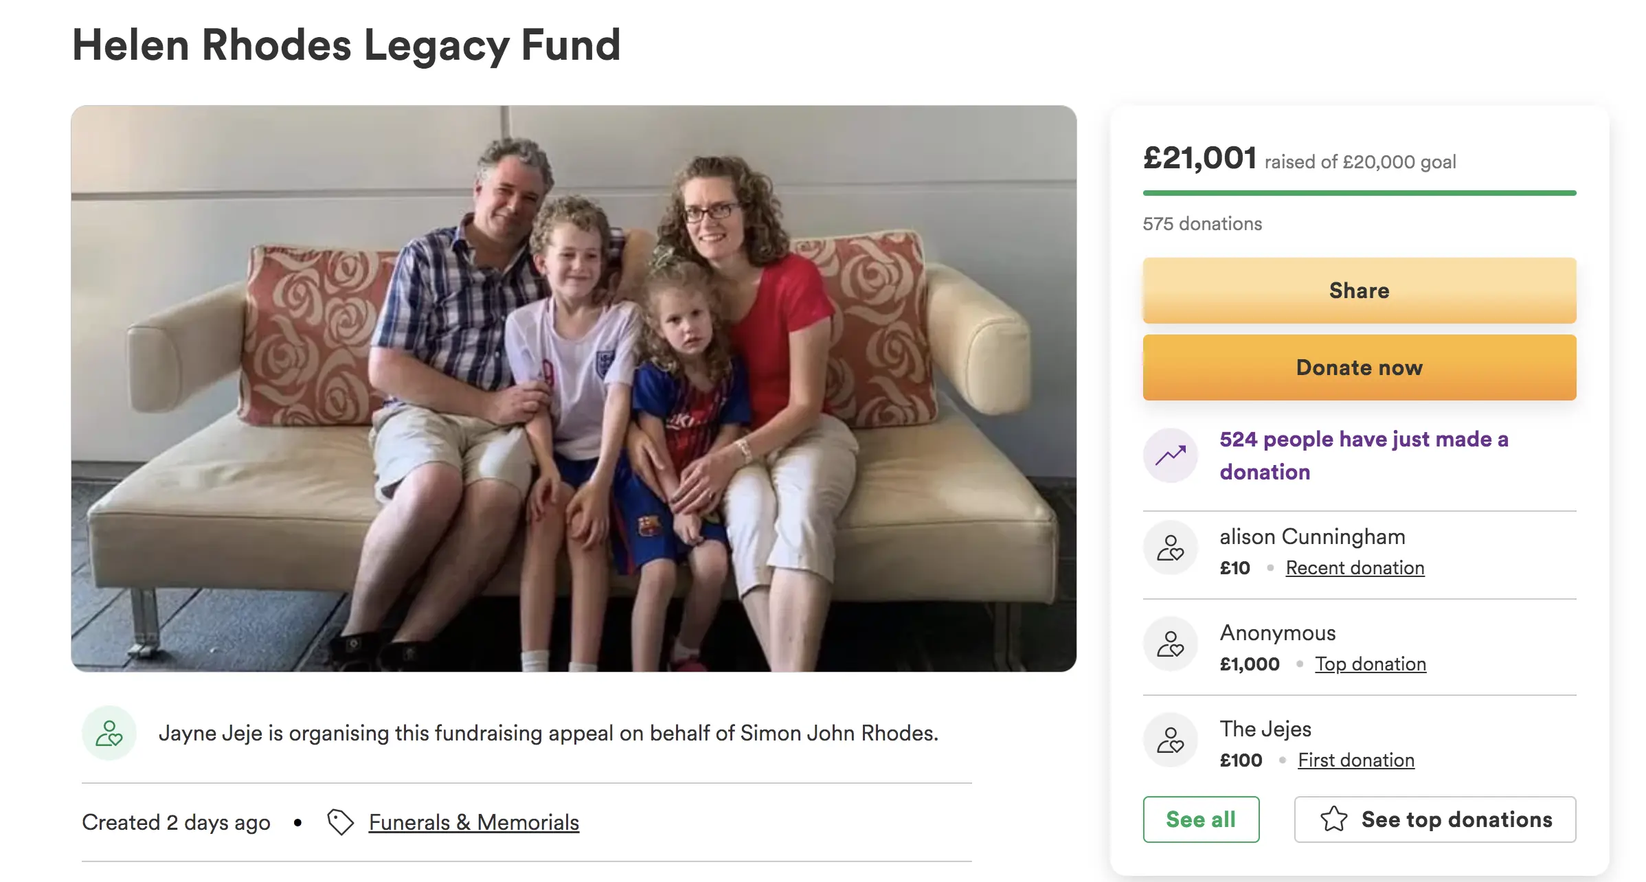Open the See top donations list
The height and width of the screenshot is (882, 1646).
[1435, 819]
